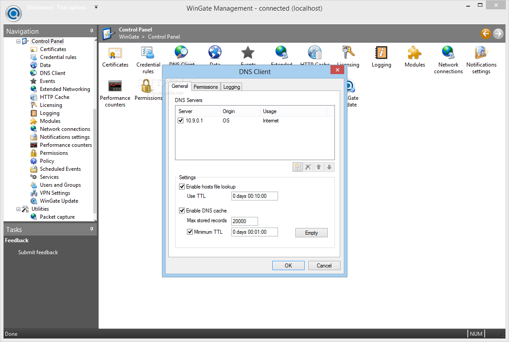
Task: Toggle the 10.9.0.1 server checkbox
Action: pyautogui.click(x=181, y=121)
